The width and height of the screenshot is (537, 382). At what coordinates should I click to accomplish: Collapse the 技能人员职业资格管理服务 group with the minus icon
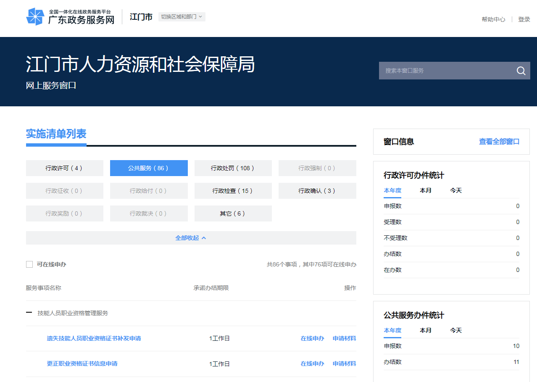tap(29, 313)
